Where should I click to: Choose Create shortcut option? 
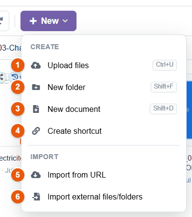coord(104,131)
